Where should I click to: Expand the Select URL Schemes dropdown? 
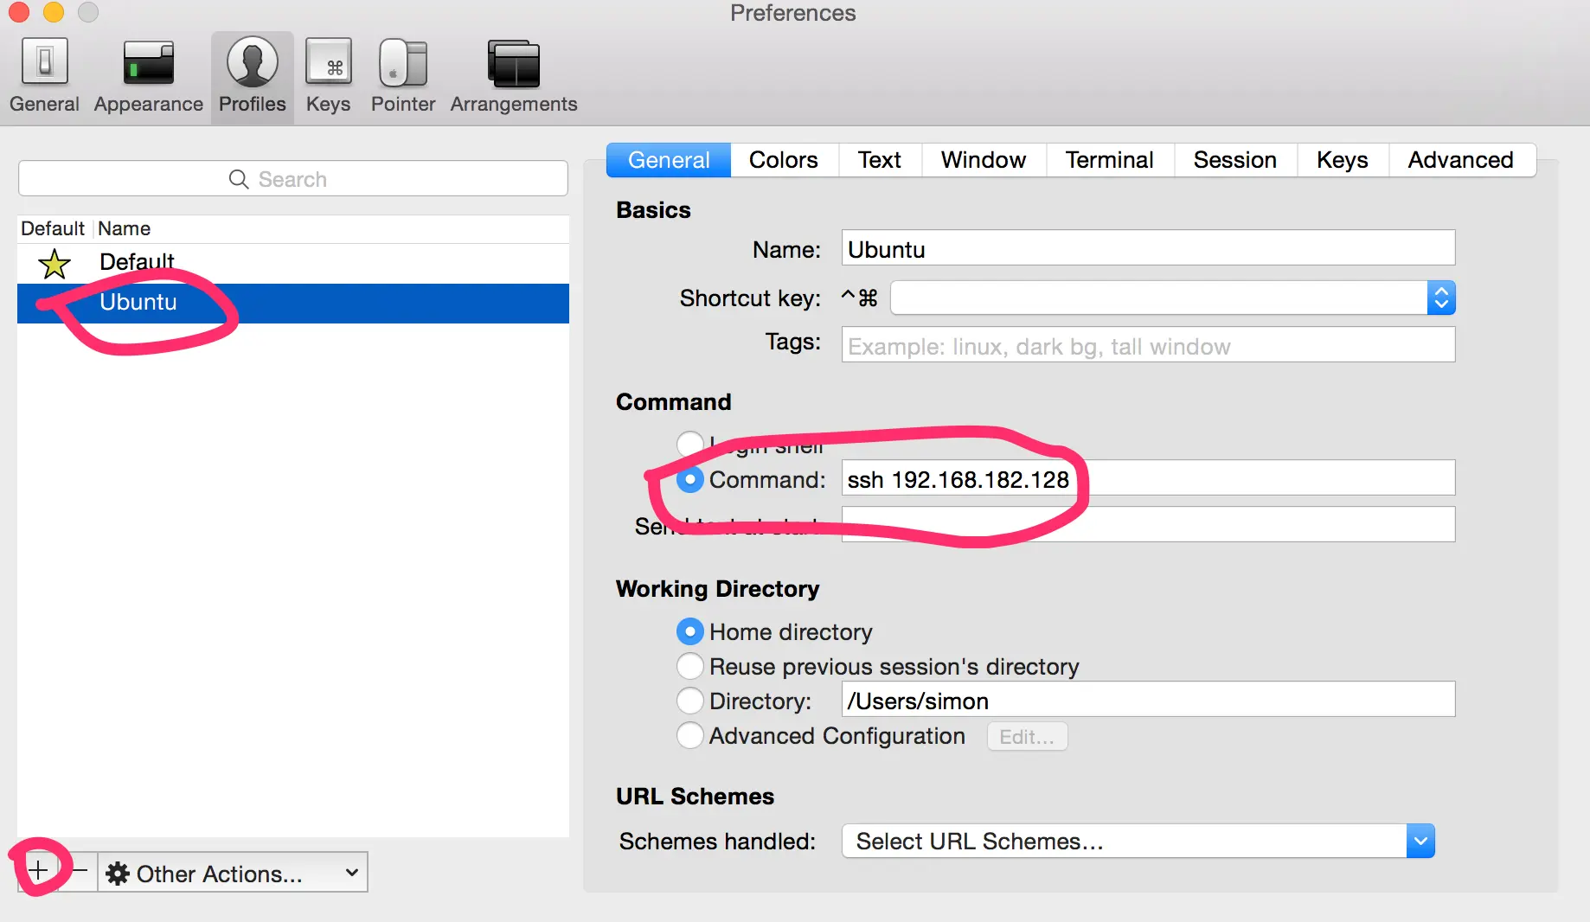[x=1138, y=841]
